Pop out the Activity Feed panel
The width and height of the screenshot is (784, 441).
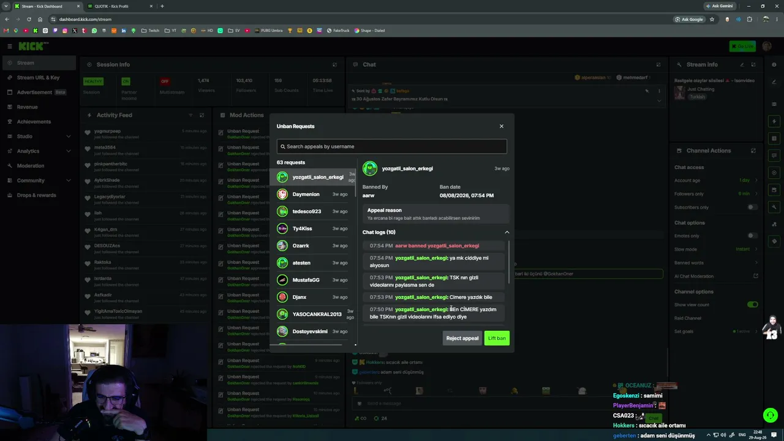(202, 115)
